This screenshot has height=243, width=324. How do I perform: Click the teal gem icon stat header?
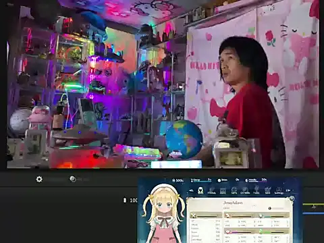(261, 215)
